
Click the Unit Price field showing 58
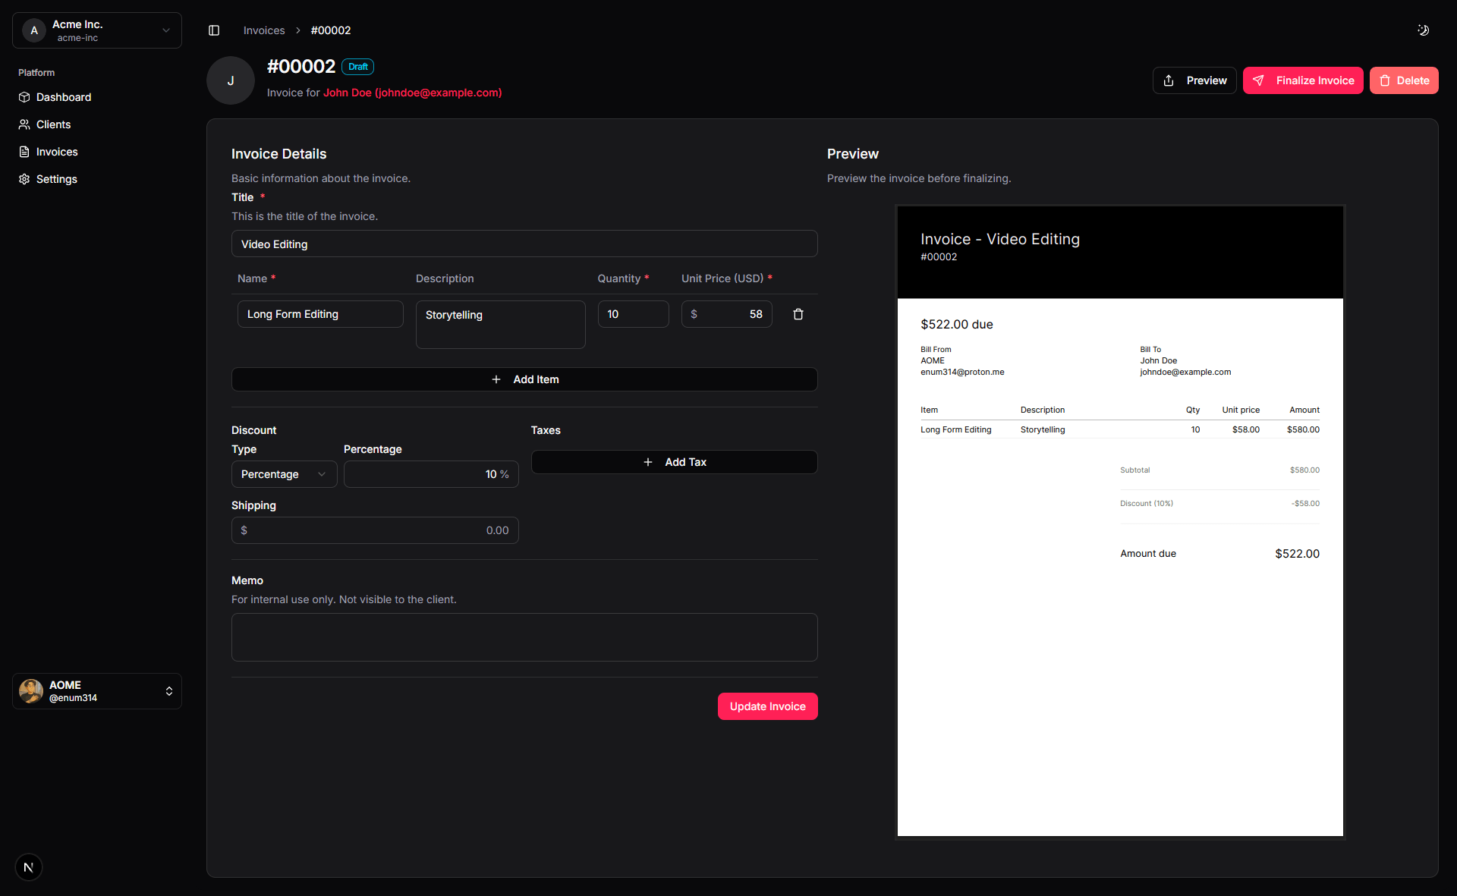(727, 314)
